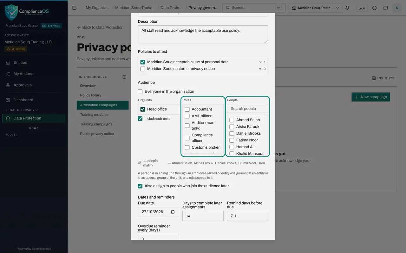Go back to Data Protection

click(100, 28)
